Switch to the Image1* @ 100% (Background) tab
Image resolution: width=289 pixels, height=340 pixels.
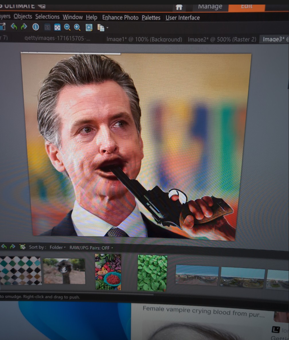click(144, 39)
